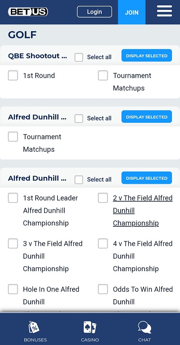The width and height of the screenshot is (180, 345).
Task: Display selected for third Alfred Dunhill section
Action: pos(147,178)
